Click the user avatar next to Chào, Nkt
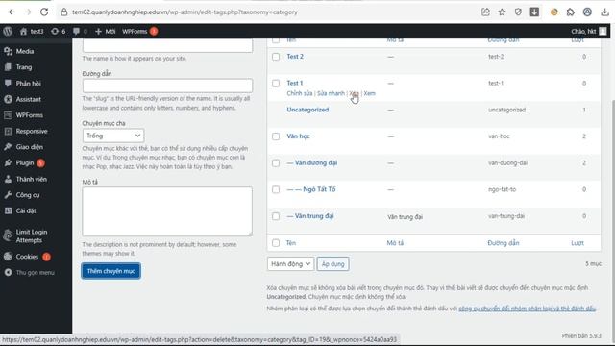 click(x=603, y=31)
